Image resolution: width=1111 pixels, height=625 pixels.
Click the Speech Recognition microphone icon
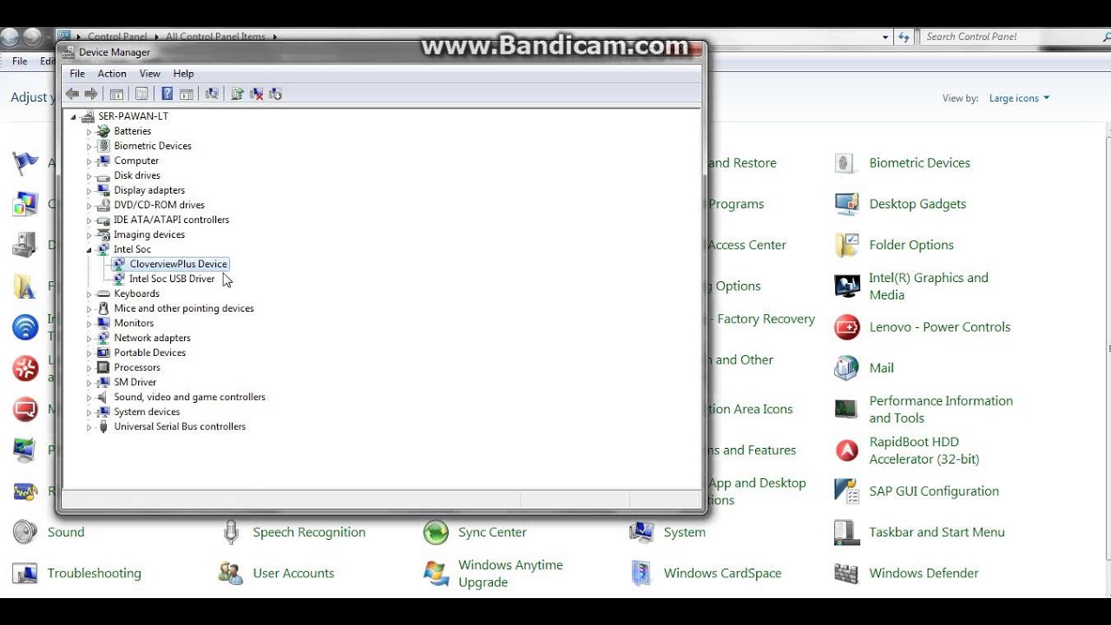[231, 532]
